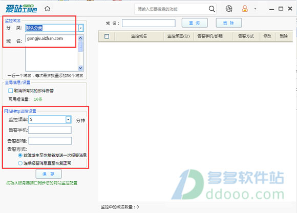Go to home via house icon
The width and height of the screenshot is (297, 213).
pyautogui.click(x=47, y=9)
